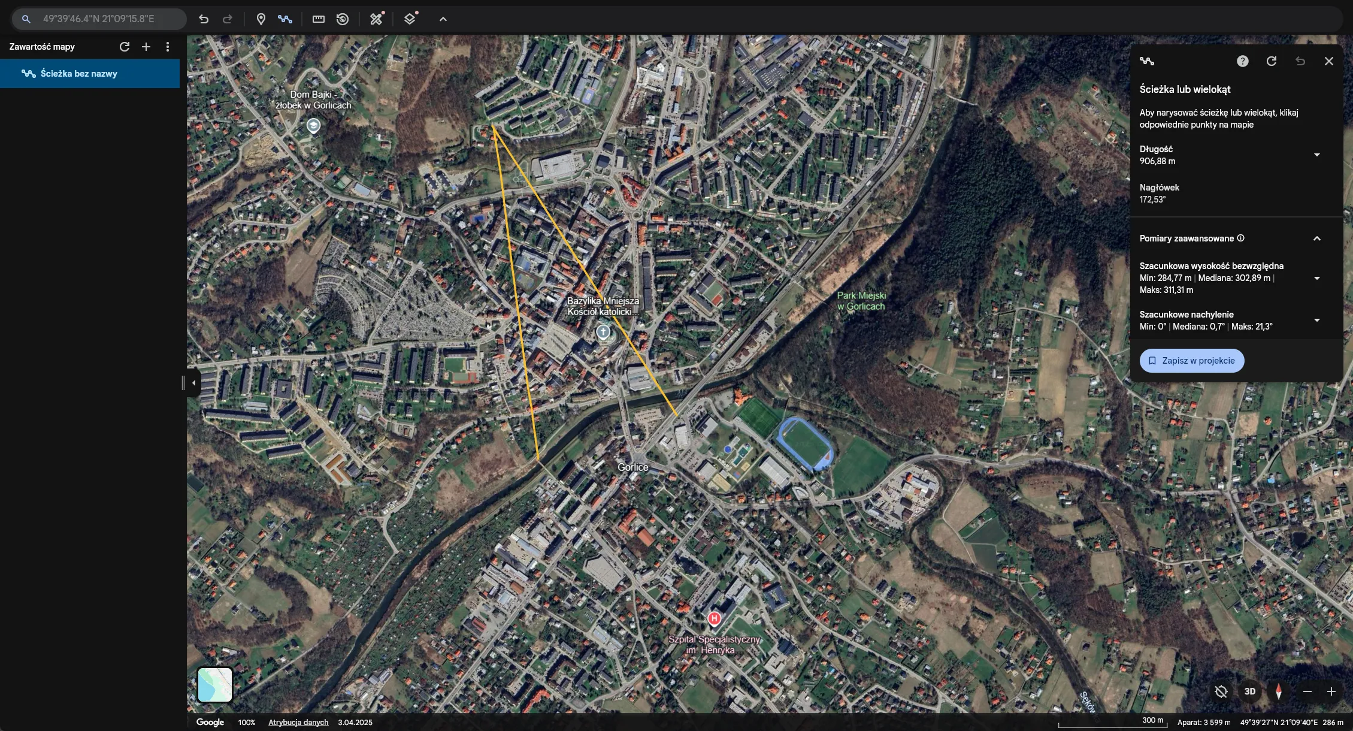Open historical imagery clock icon
This screenshot has height=731, width=1353.
343,19
